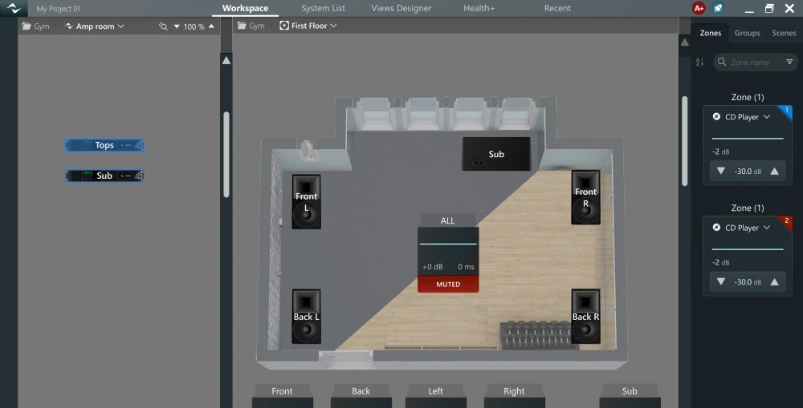Image resolution: width=803 pixels, height=408 pixels.
Task: Lower the first zone volume
Action: click(721, 171)
